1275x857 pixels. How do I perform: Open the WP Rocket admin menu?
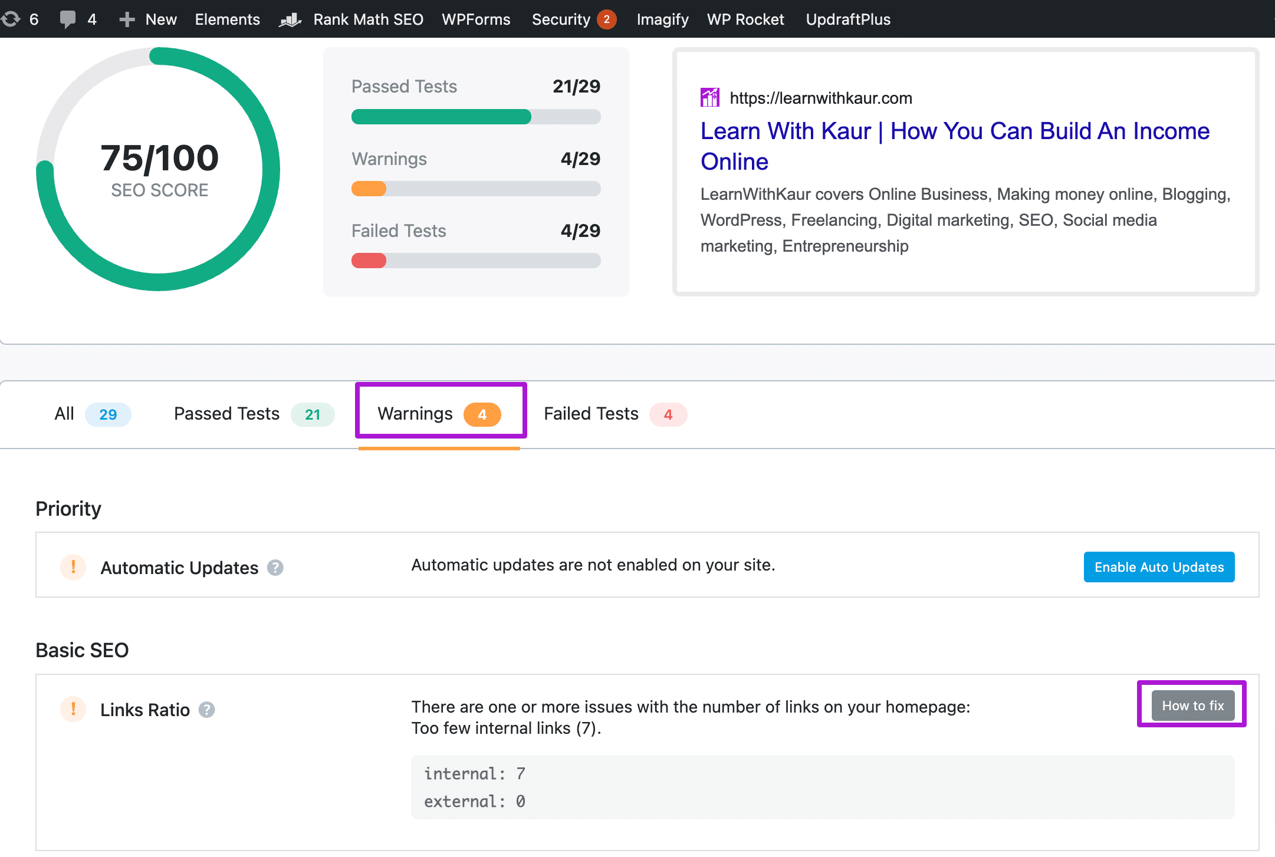coord(745,19)
